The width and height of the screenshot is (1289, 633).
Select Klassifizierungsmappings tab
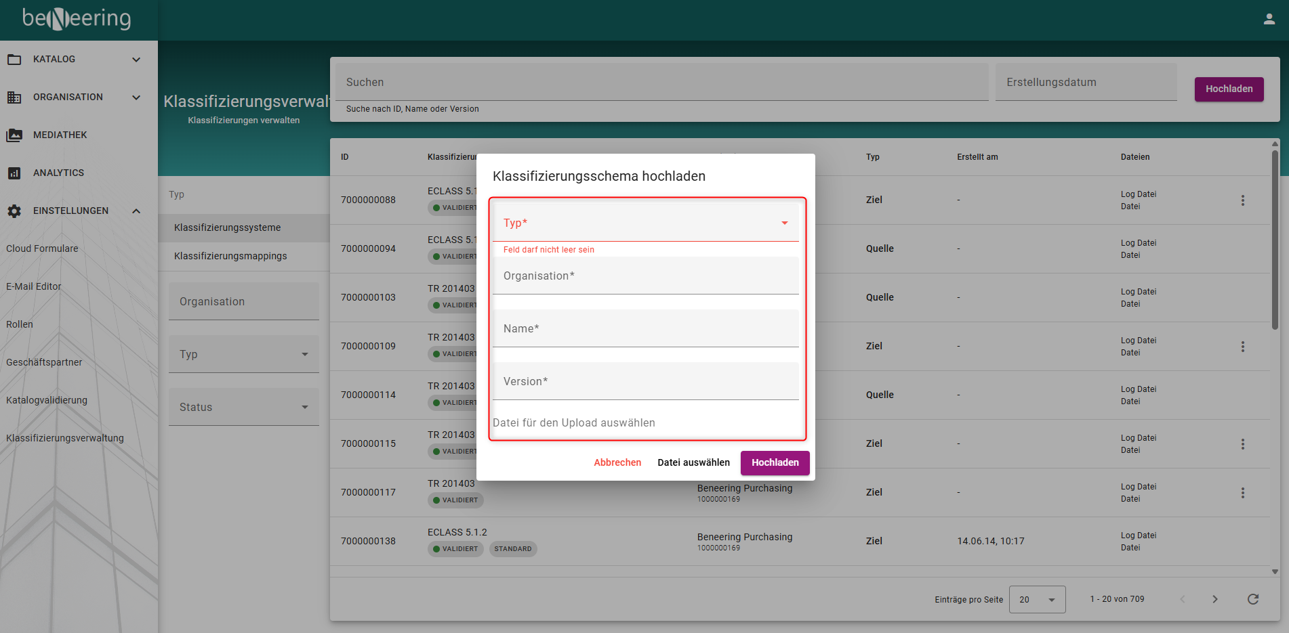pyautogui.click(x=230, y=256)
